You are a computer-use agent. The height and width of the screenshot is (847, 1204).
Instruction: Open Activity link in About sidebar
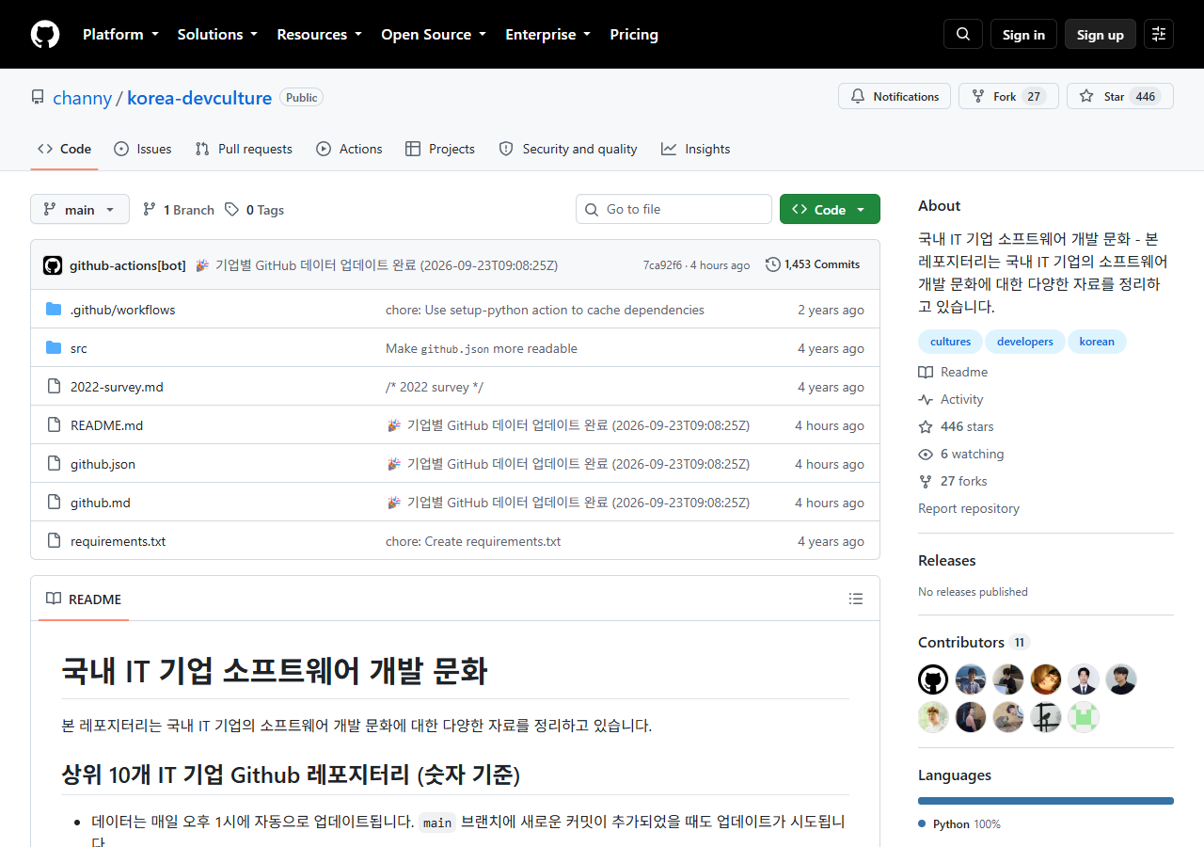[x=951, y=399]
